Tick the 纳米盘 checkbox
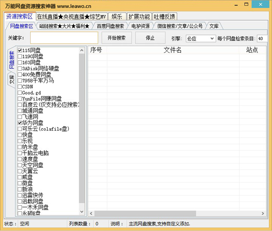Image resolution: width=272 pixels, height=231 pixels. [19, 147]
